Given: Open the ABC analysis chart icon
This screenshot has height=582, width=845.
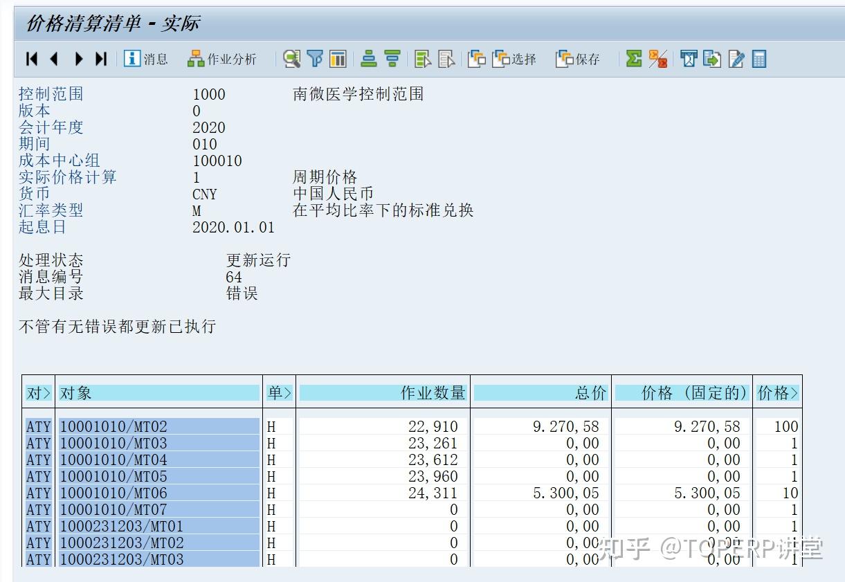Looking at the screenshot, I should [x=337, y=59].
